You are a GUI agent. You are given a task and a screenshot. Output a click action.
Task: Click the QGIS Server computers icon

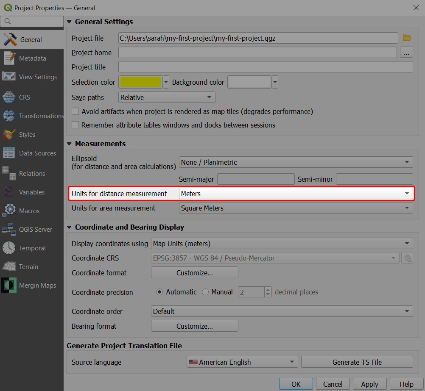pos(8,229)
